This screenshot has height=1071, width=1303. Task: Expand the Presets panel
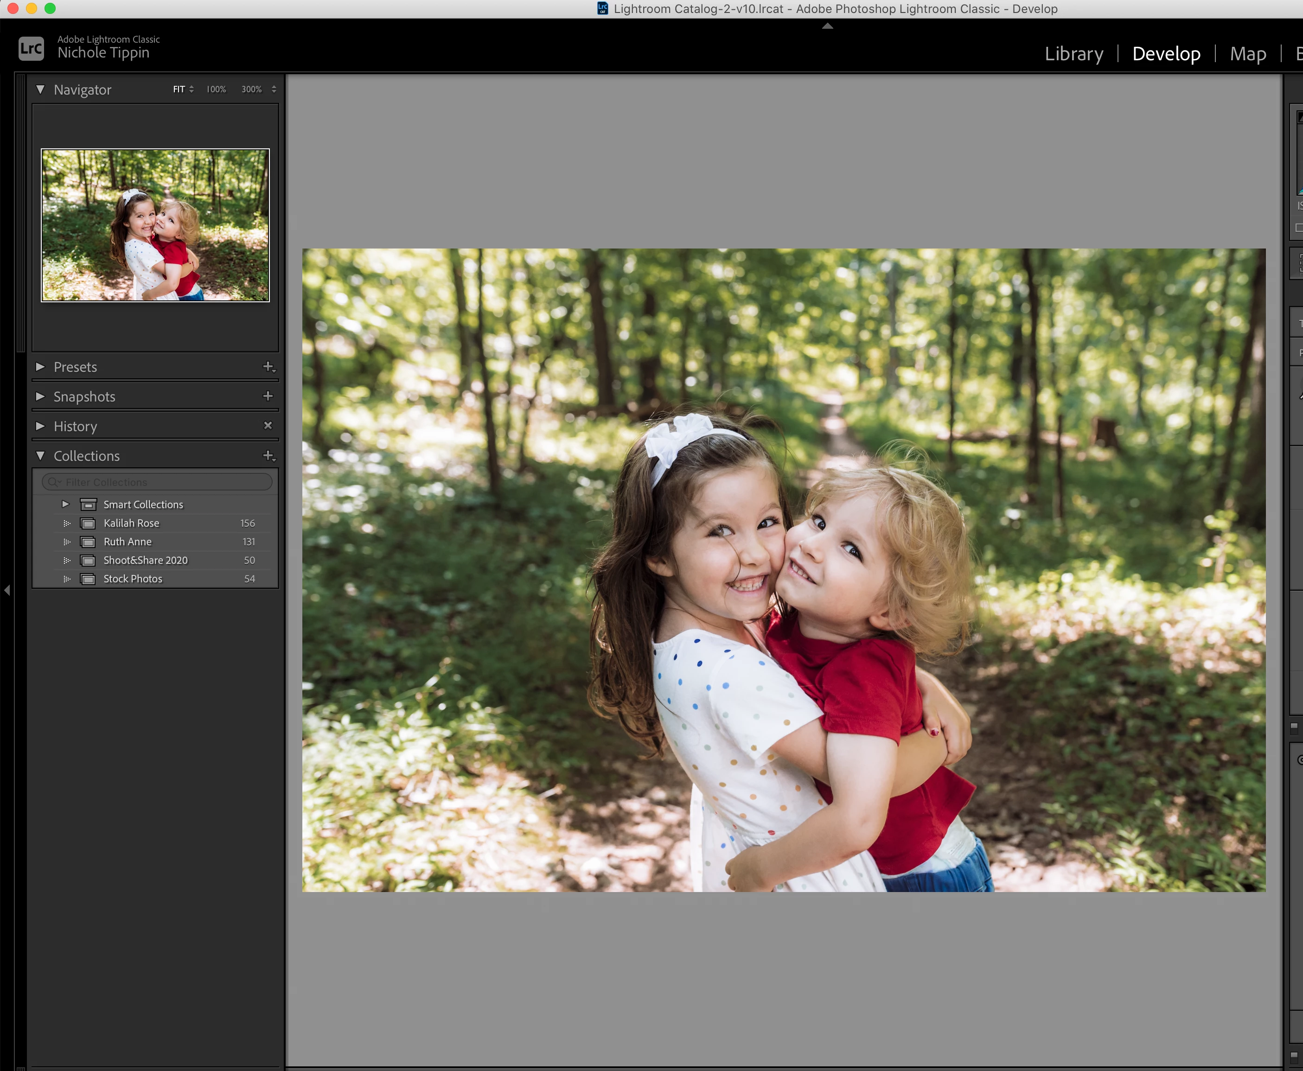pos(41,366)
